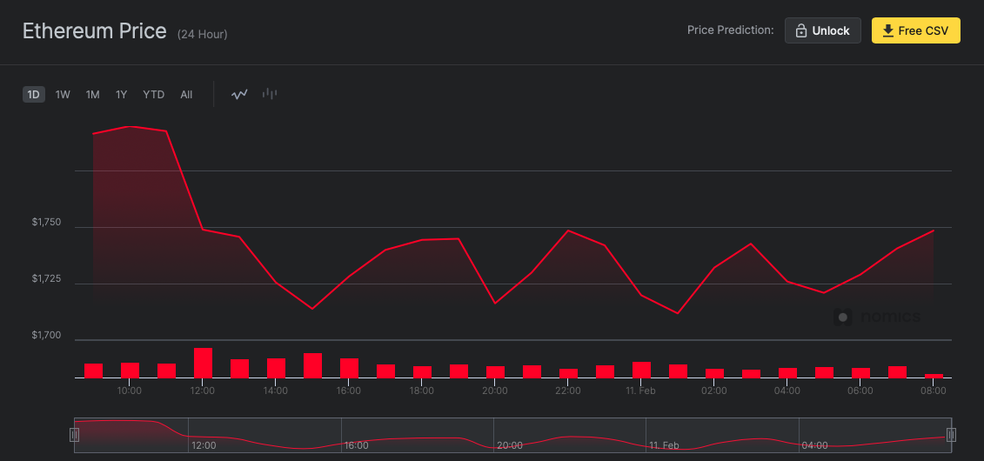Click the (24 Hour) subtitle text
Viewport: 984px width, 461px height.
(x=203, y=34)
